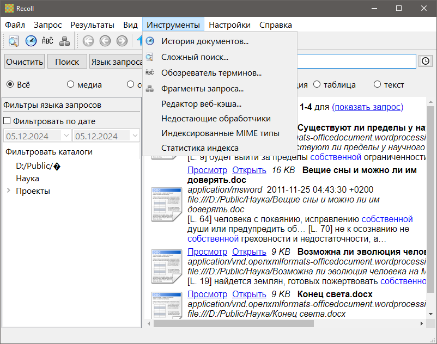Image resolution: width=437 pixels, height=344 pixels.
Task: Select the текст radio button
Action: click(x=377, y=84)
